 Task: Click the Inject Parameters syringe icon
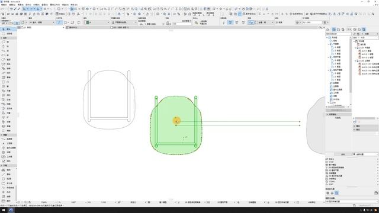point(19,9)
